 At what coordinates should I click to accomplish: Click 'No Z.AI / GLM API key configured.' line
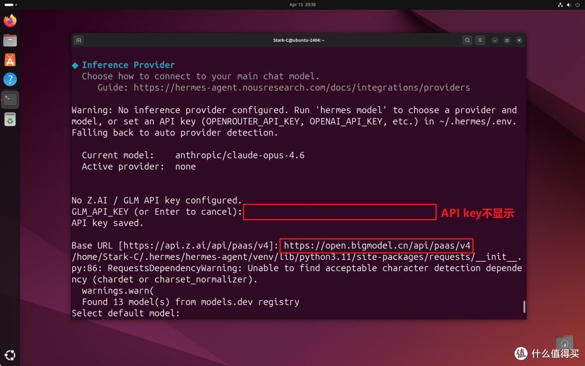(157, 201)
